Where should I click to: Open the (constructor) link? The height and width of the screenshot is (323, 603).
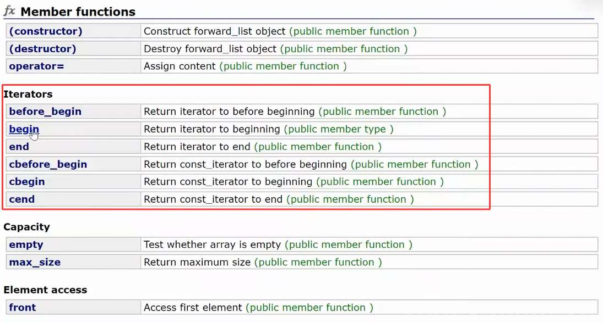(x=46, y=31)
